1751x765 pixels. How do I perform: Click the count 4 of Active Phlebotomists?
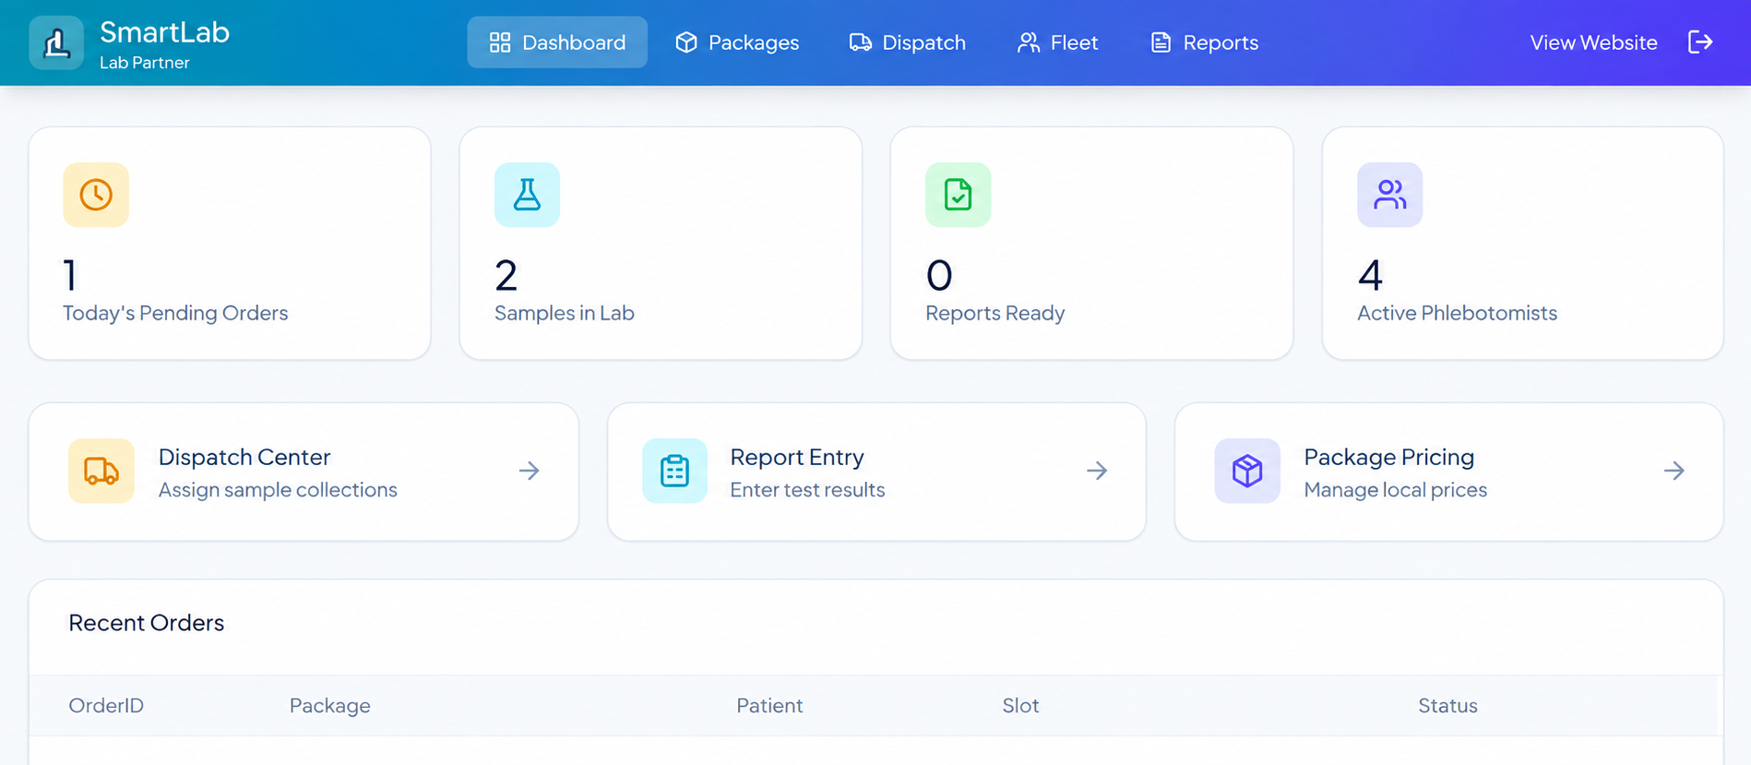coord(1370,275)
